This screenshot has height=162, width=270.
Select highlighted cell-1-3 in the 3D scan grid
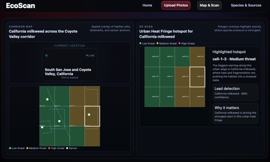[x=197, y=77]
